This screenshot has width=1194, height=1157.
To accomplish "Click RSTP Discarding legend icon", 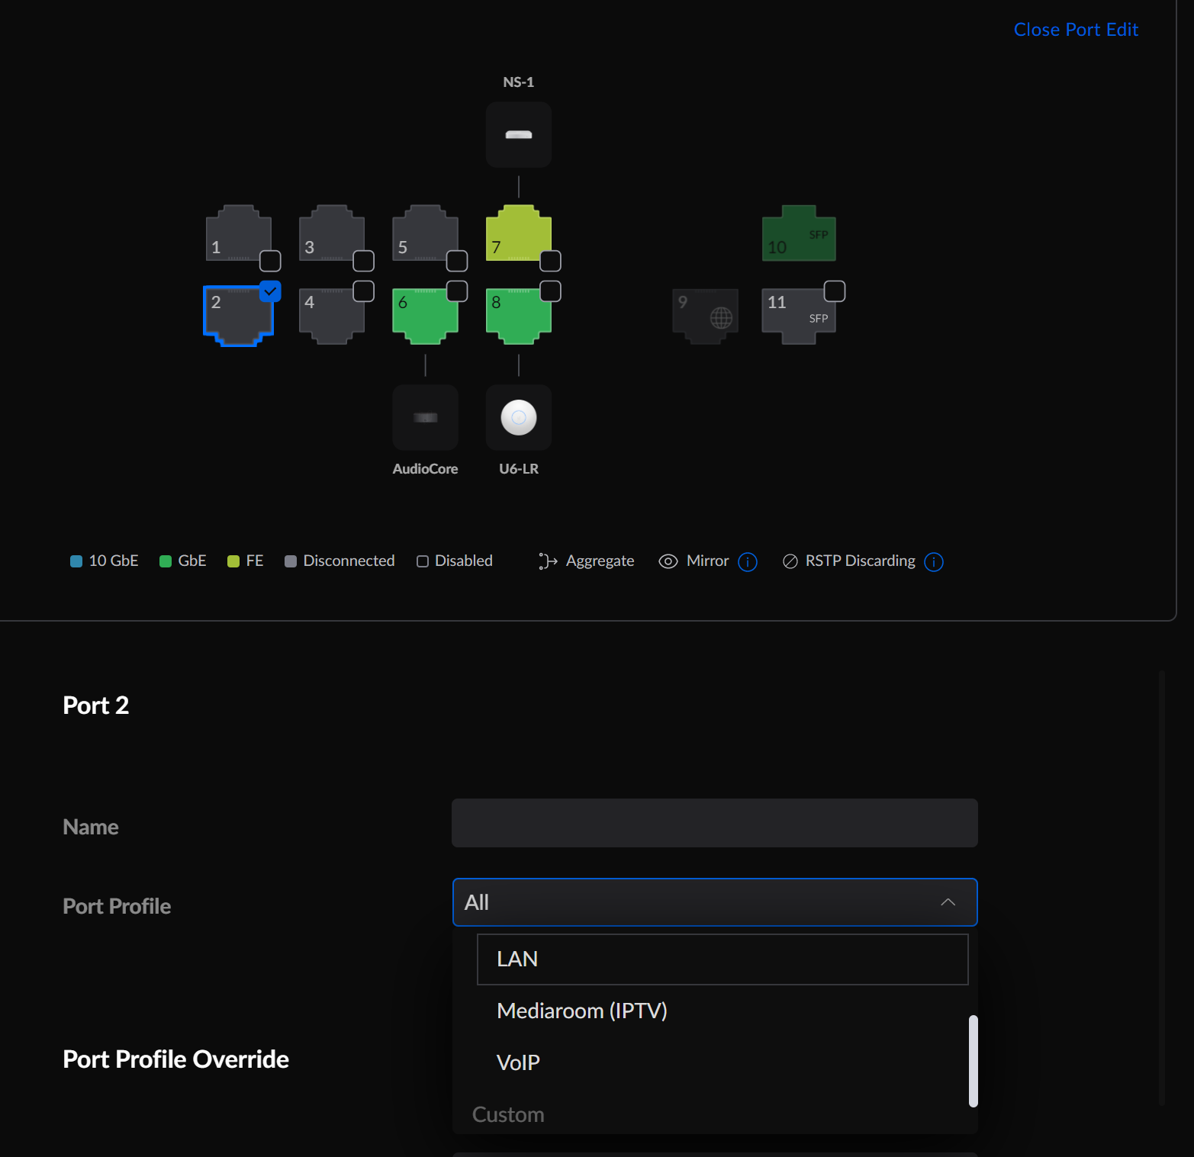I will point(790,561).
